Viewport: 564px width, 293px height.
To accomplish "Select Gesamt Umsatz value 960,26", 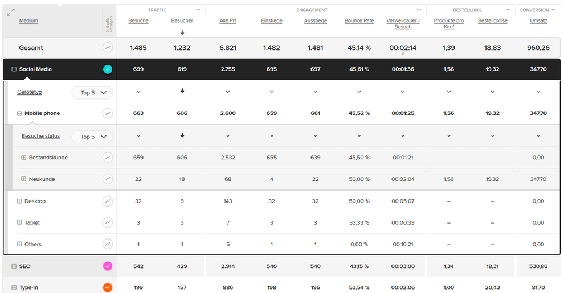I will pyautogui.click(x=538, y=48).
